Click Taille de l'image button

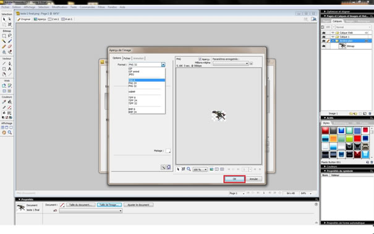coord(109,205)
